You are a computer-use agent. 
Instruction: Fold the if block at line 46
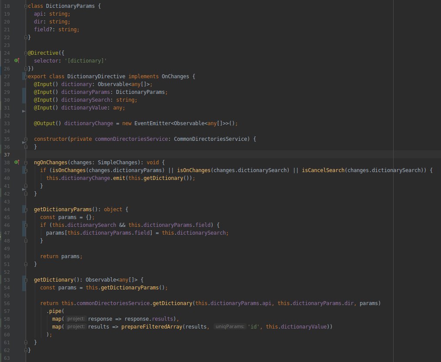click(x=26, y=225)
